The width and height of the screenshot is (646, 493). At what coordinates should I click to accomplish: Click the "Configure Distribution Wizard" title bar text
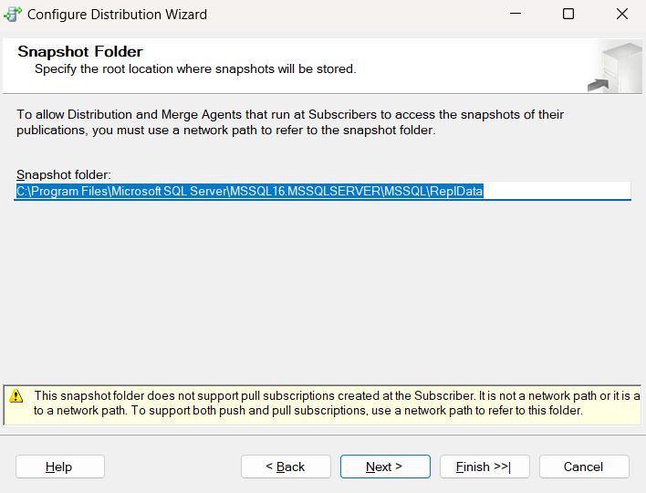click(x=118, y=15)
